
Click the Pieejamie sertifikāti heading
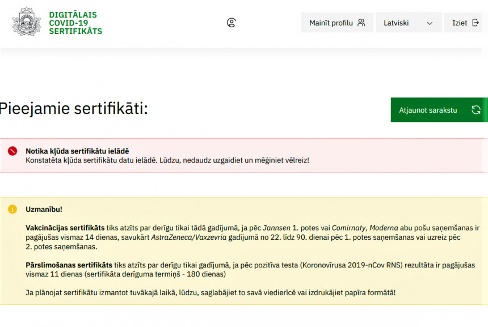coord(73,108)
